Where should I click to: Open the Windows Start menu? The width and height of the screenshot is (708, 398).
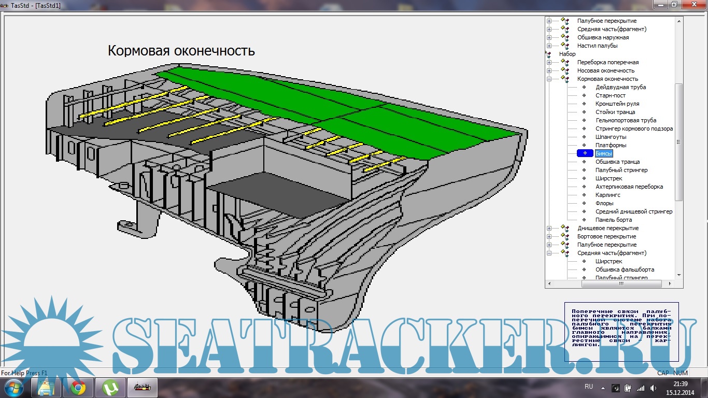(13, 388)
